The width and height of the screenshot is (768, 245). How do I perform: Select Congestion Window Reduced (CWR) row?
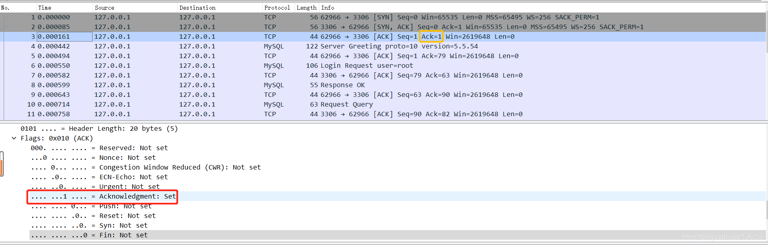[146, 168]
